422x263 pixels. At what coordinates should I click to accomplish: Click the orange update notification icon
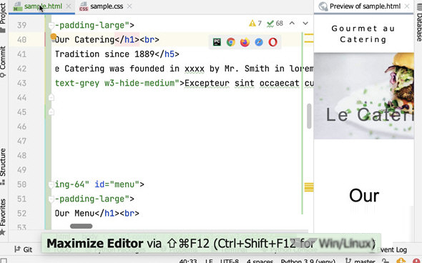tap(401, 261)
